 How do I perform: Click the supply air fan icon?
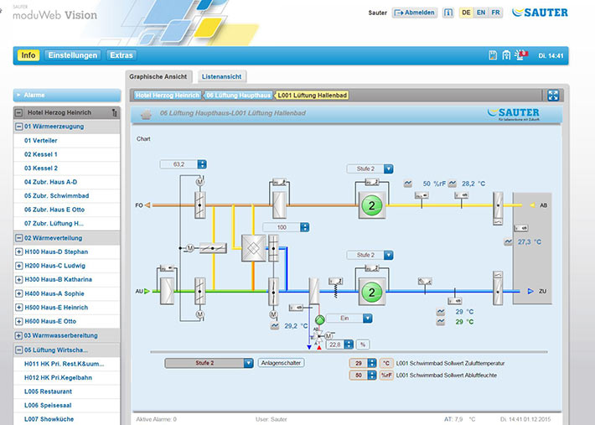[370, 291]
